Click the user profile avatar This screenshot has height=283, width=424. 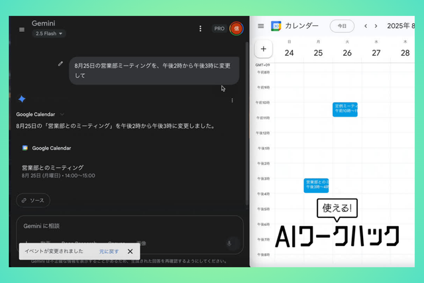point(235,28)
